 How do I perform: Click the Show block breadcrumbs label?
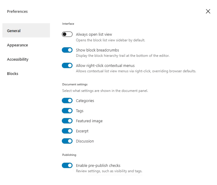[98, 50]
